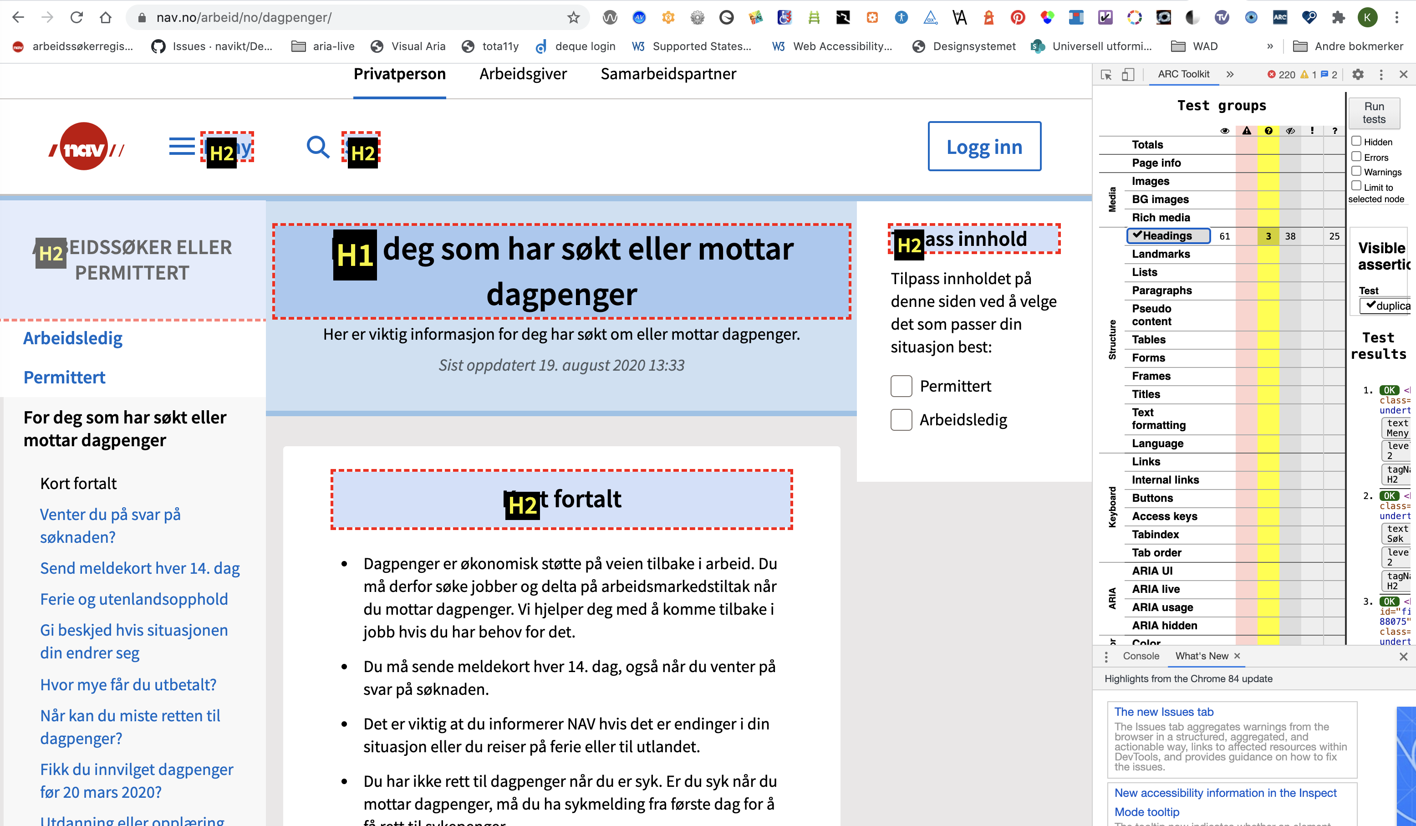Toggle the device toolbar icon
Viewport: 1416px width, 826px height.
point(1128,75)
